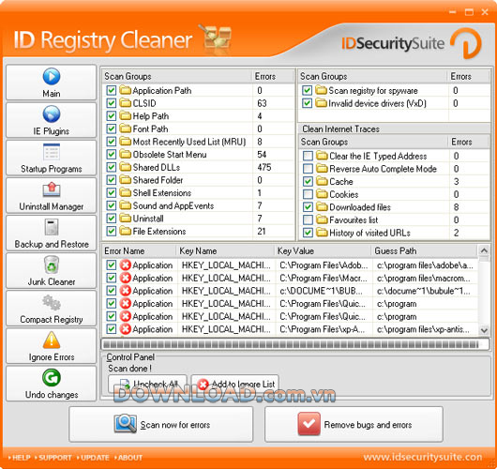Click red X icon on Add to Ignore List
The image size is (497, 469).
click(x=203, y=385)
